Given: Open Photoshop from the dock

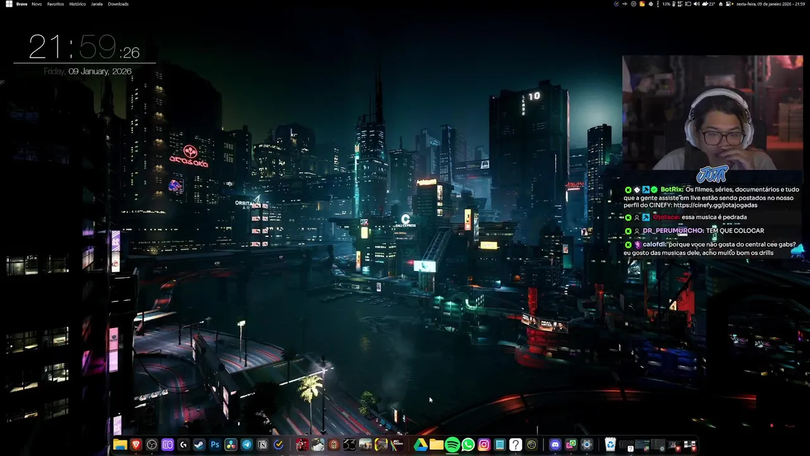Looking at the screenshot, I should point(215,445).
